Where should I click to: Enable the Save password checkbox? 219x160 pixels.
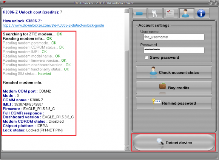(x=146, y=58)
